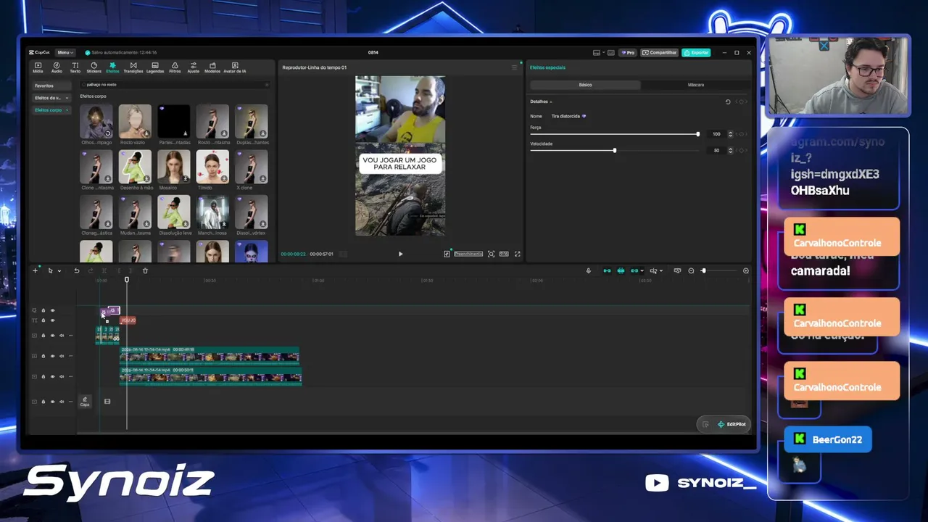
Task: Click the Exportar button
Action: pos(696,52)
